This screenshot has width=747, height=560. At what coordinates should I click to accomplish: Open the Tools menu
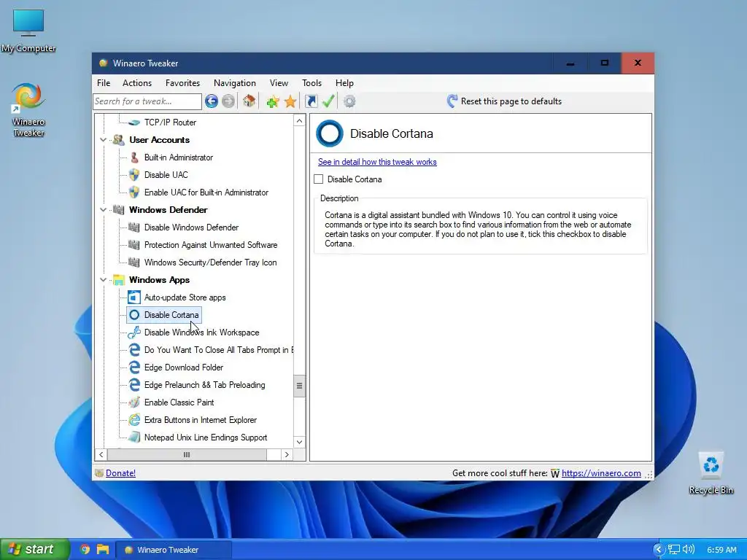pos(311,83)
